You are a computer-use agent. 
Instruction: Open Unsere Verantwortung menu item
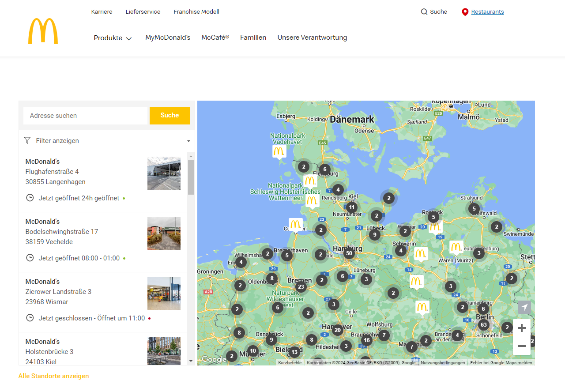[x=312, y=38]
